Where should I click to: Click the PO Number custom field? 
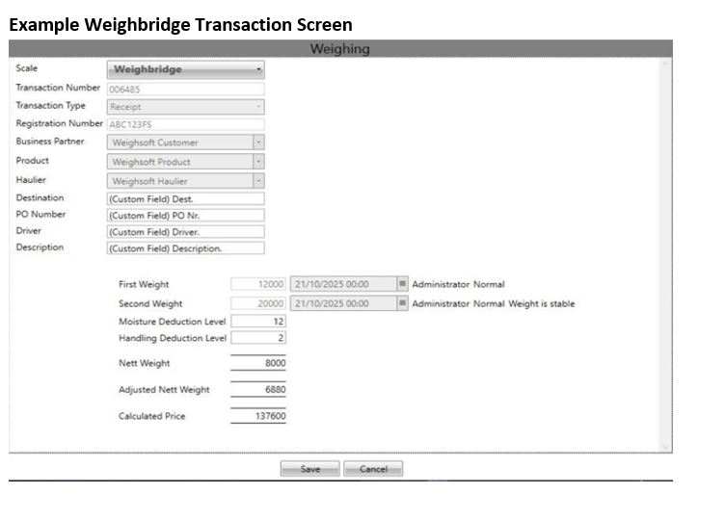[x=186, y=216]
